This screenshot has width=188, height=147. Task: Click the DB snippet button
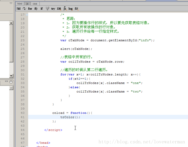coord(59,9)
